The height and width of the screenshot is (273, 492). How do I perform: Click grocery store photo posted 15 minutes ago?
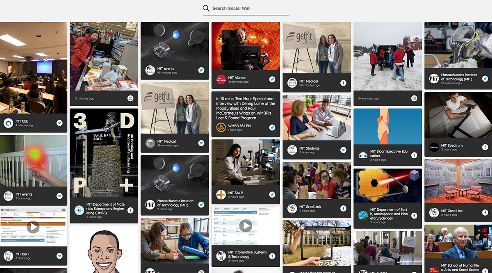click(x=104, y=56)
